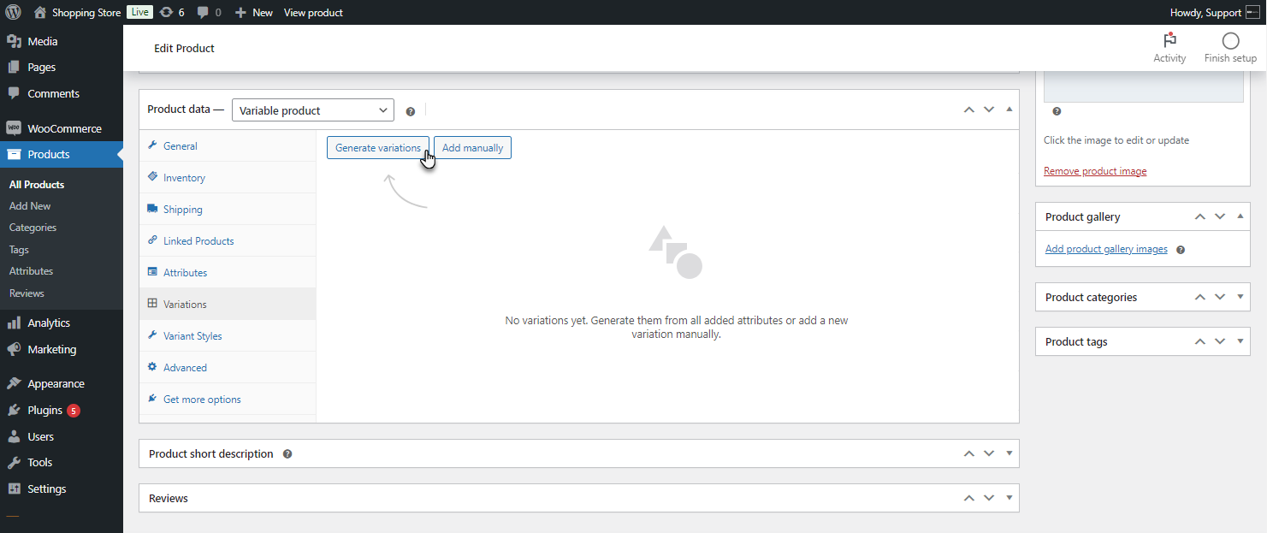Click the Finish setup circle icon
Image resolution: width=1267 pixels, height=533 pixels.
click(x=1230, y=40)
